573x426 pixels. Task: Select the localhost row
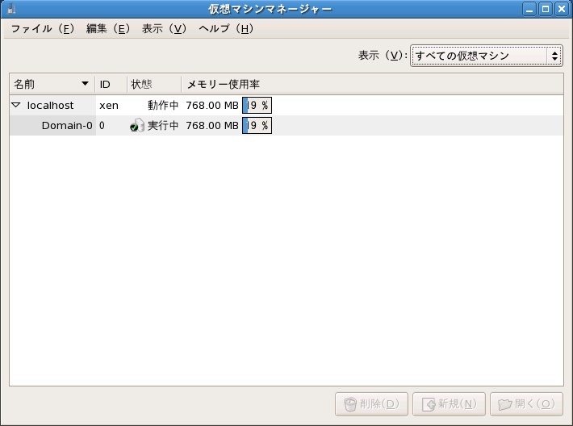click(x=286, y=105)
